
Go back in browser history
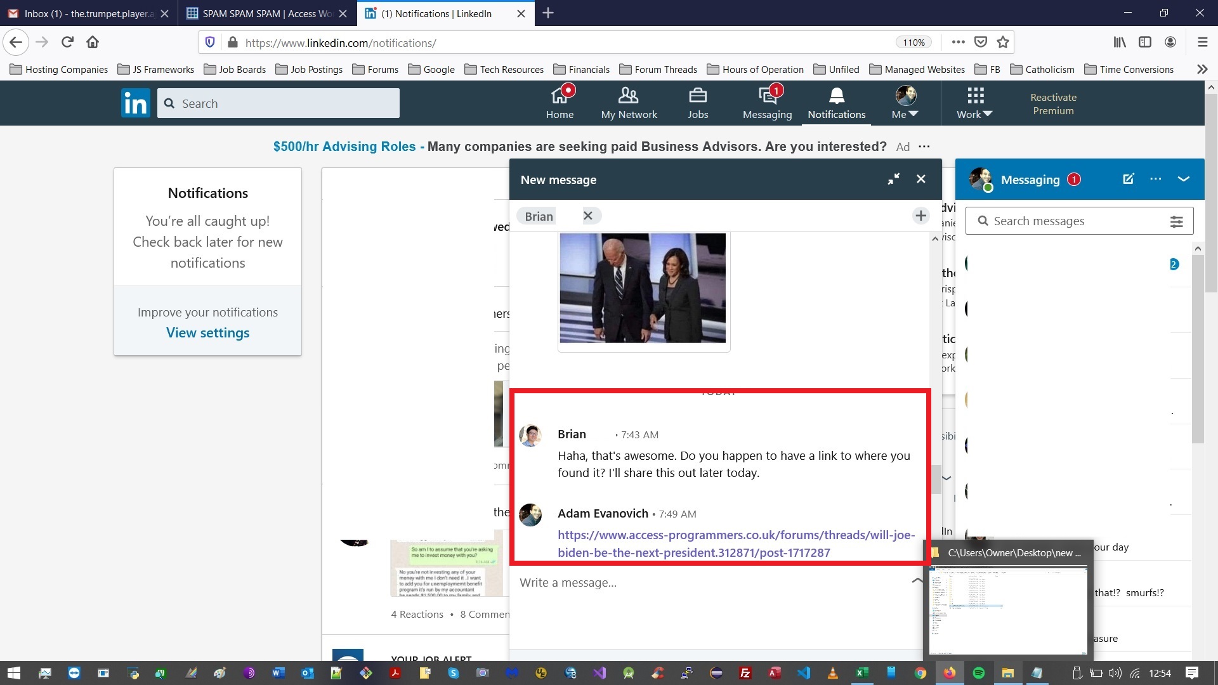[16, 42]
